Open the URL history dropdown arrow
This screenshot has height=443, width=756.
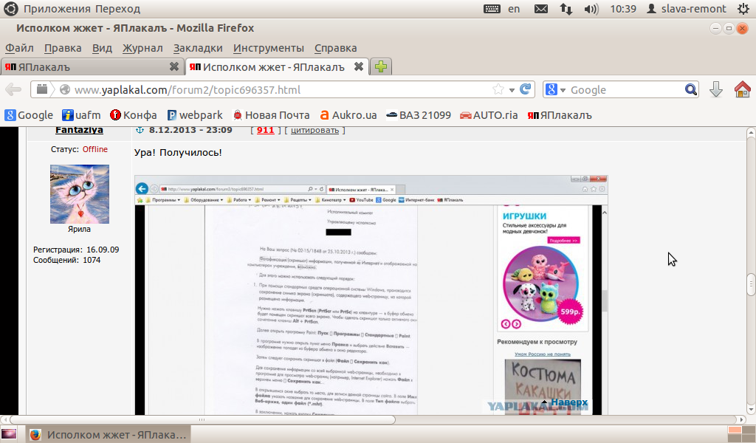tap(512, 90)
